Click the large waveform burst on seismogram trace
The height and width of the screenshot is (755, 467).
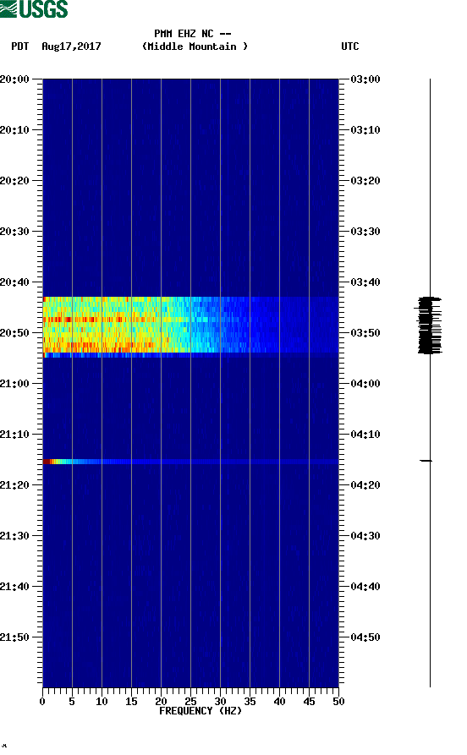[x=429, y=326]
